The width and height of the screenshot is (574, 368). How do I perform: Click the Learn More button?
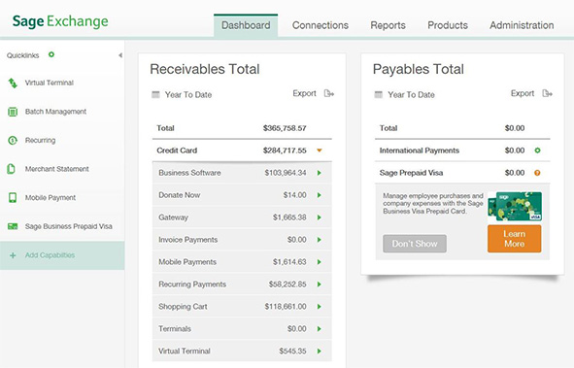point(515,239)
